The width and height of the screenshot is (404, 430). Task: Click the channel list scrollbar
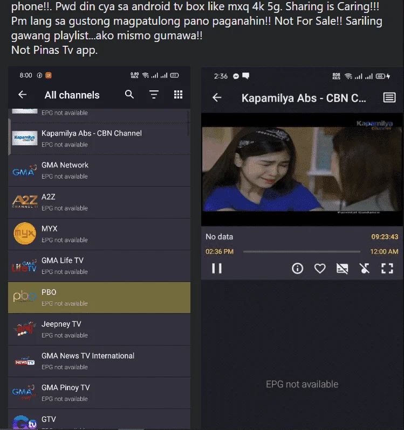click(x=10, y=136)
